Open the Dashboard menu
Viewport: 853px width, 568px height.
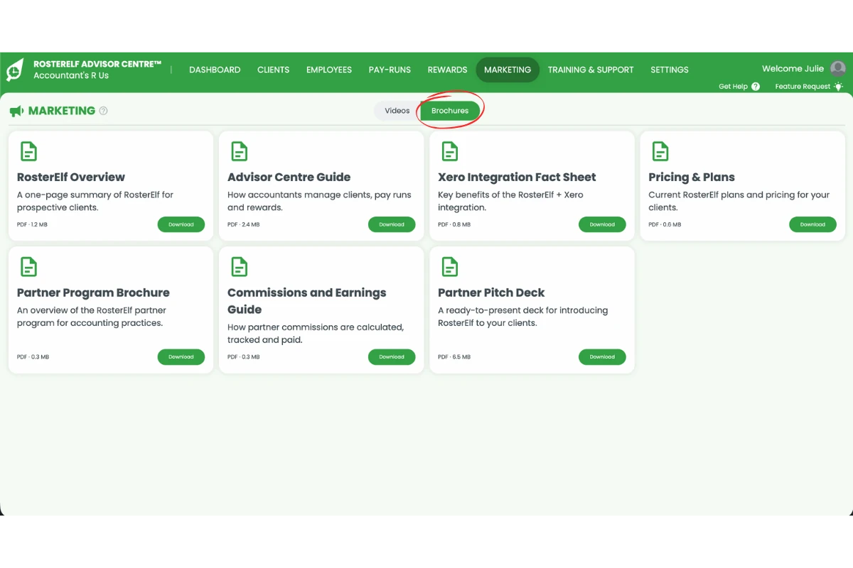click(215, 70)
